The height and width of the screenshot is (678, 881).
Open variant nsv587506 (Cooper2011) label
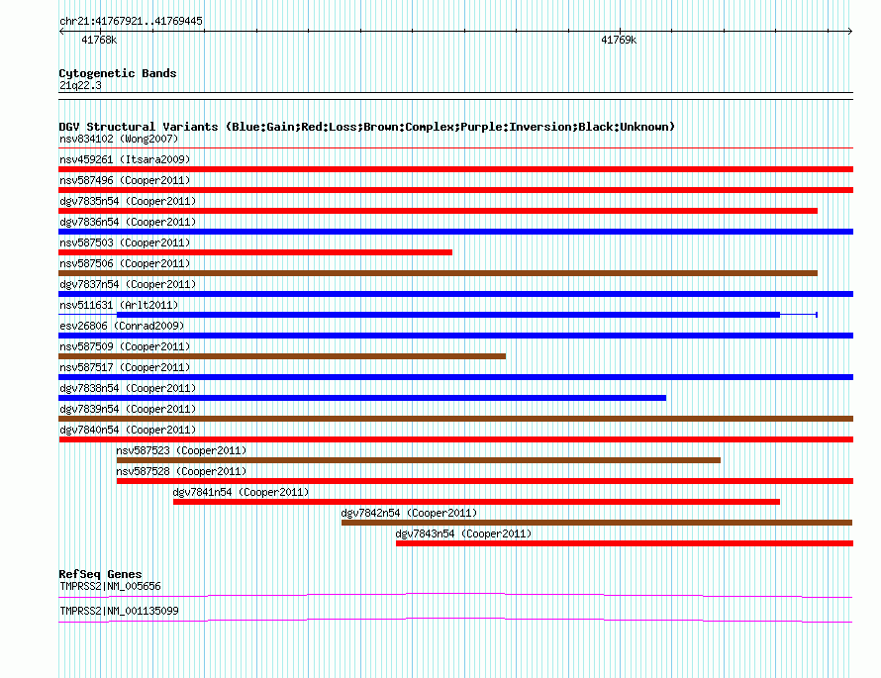click(125, 263)
